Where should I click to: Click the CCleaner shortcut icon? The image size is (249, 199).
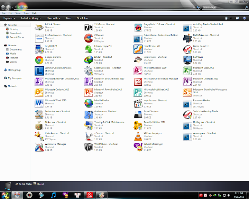(89, 38)
